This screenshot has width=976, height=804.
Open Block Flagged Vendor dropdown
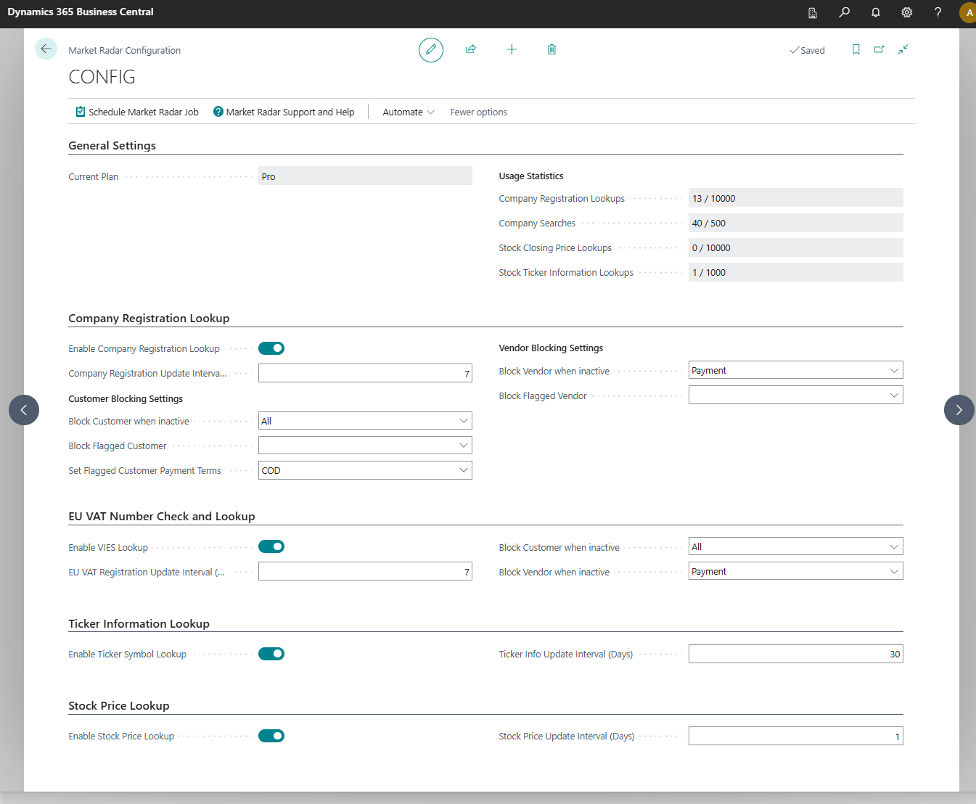pos(795,395)
